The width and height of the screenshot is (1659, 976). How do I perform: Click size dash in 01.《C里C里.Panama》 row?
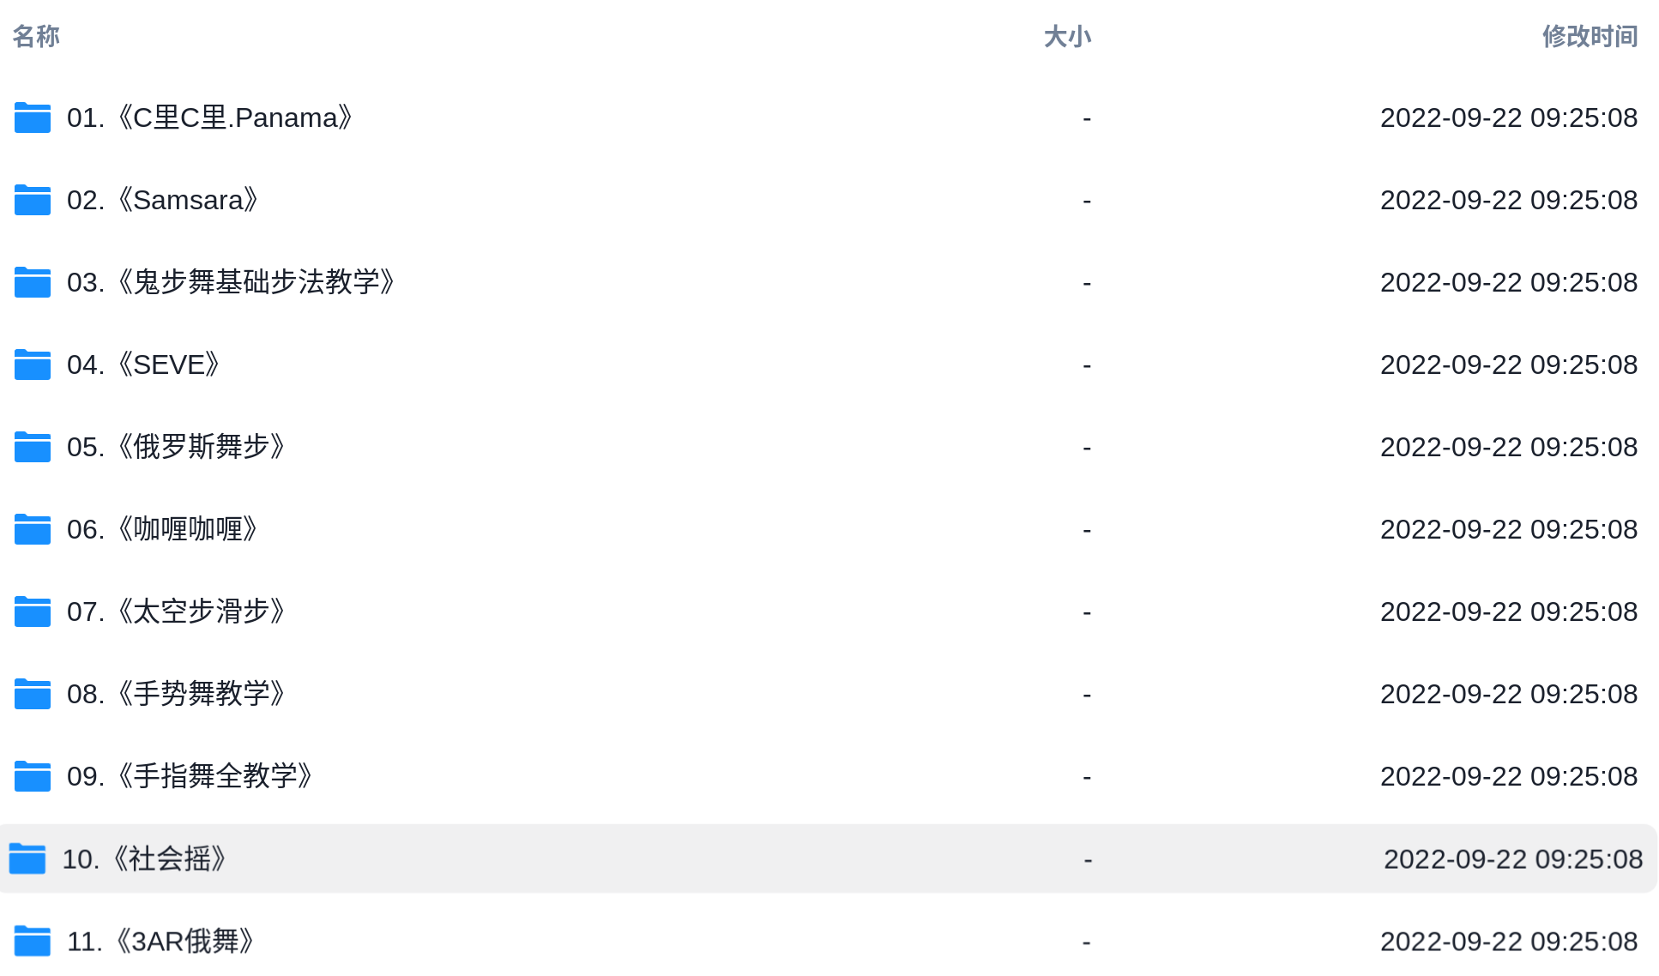tap(1087, 118)
